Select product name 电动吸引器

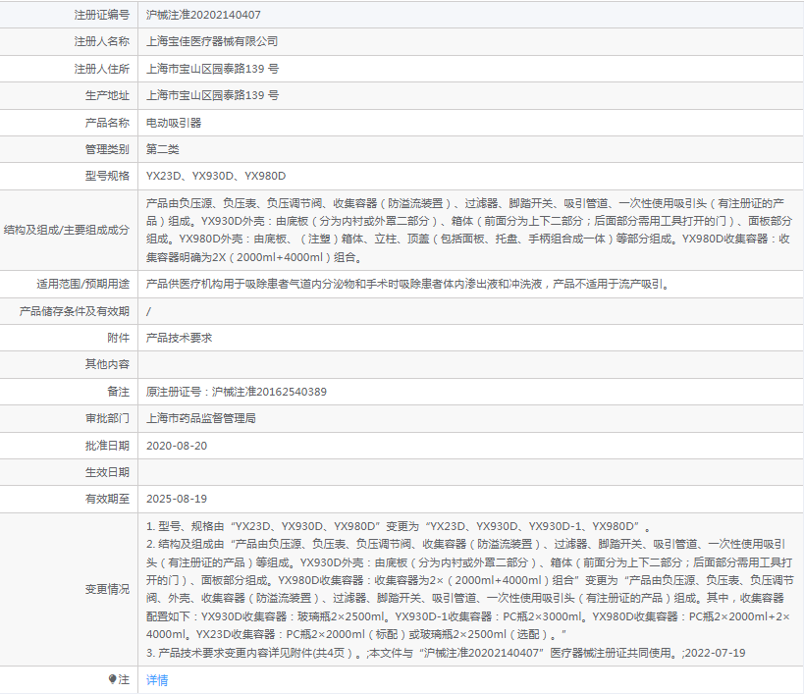pos(174,123)
